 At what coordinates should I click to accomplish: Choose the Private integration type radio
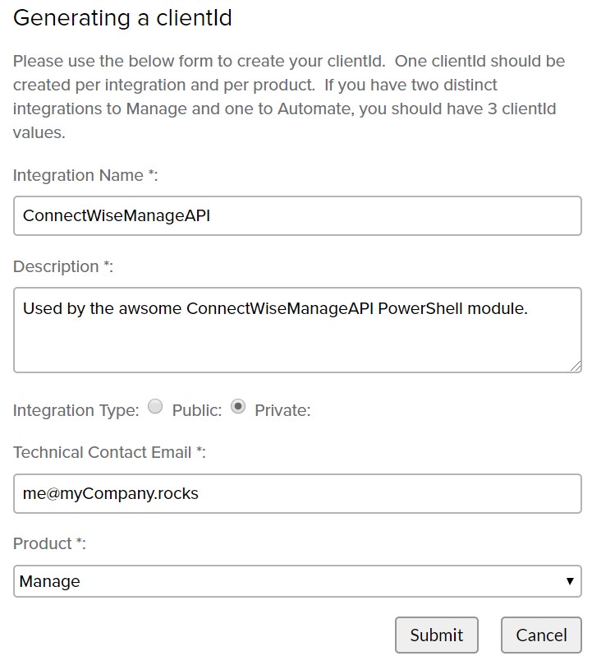(x=238, y=406)
